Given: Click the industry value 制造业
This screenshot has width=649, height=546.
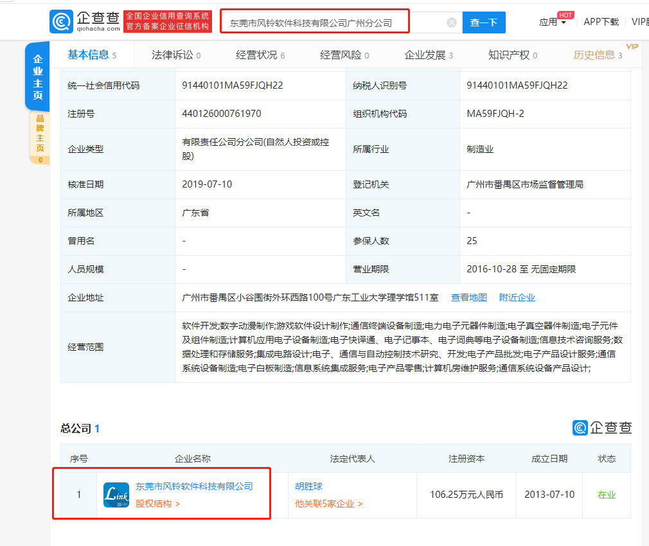Looking at the screenshot, I should 480,149.
